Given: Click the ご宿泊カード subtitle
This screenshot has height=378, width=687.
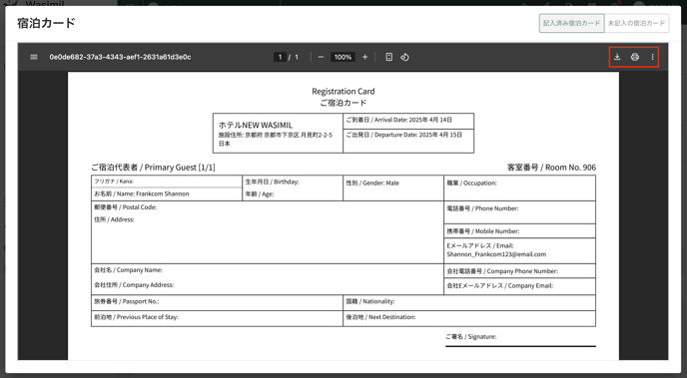Looking at the screenshot, I should click(x=343, y=103).
